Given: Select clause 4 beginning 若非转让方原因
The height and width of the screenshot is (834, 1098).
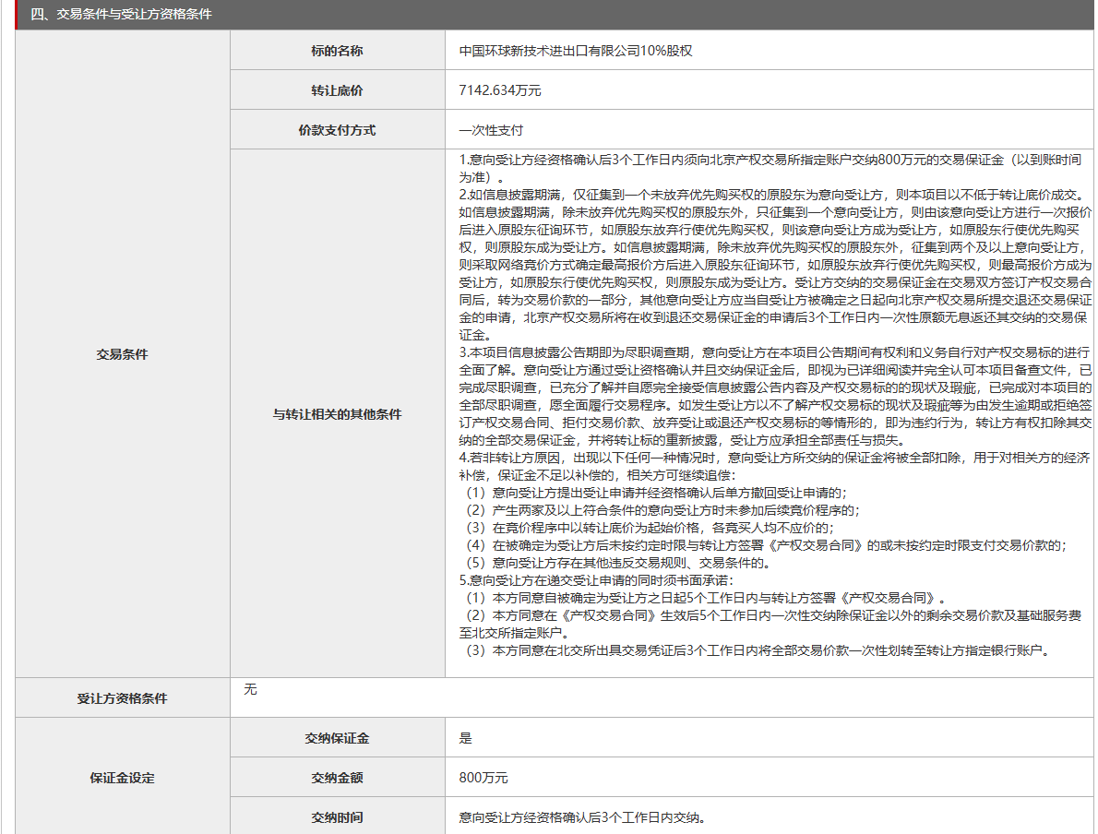Looking at the screenshot, I should [774, 467].
